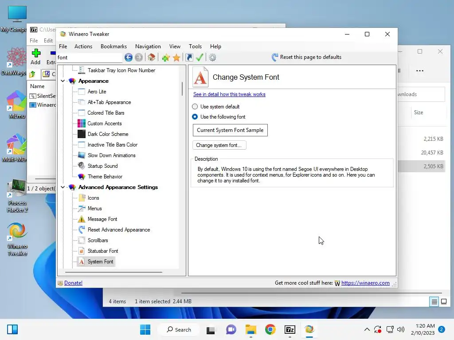This screenshot has width=454, height=340.
Task: Go to the Home page icon
Action: click(152, 57)
